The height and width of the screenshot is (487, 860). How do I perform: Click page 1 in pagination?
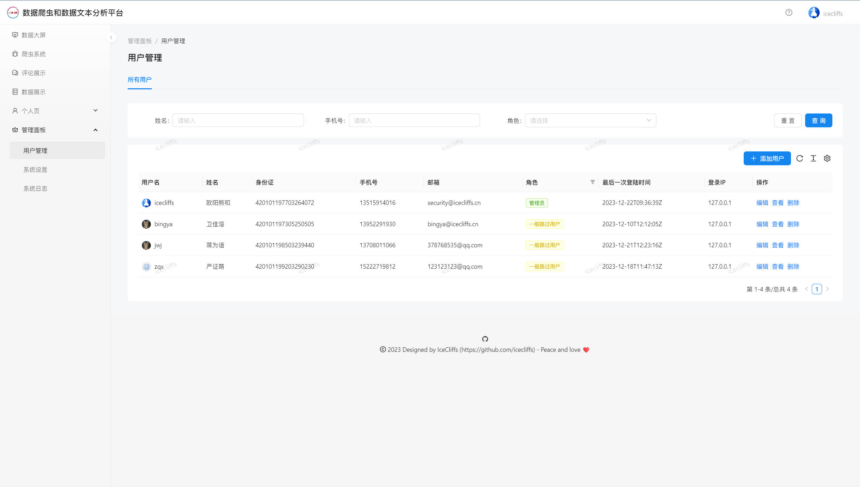[x=817, y=289]
